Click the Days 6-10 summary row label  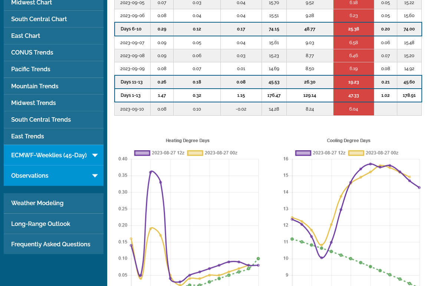coord(131,29)
